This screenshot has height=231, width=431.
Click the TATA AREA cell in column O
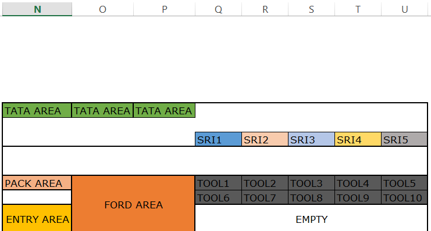click(102, 110)
